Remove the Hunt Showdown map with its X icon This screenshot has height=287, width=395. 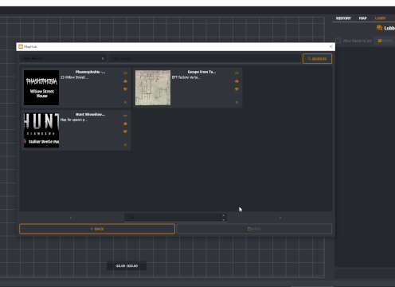(125, 145)
